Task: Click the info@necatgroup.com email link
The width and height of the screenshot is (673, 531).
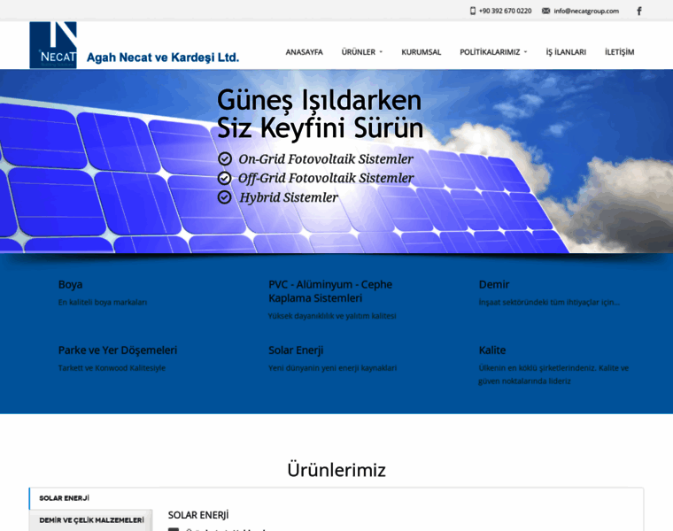Action: tap(586, 11)
